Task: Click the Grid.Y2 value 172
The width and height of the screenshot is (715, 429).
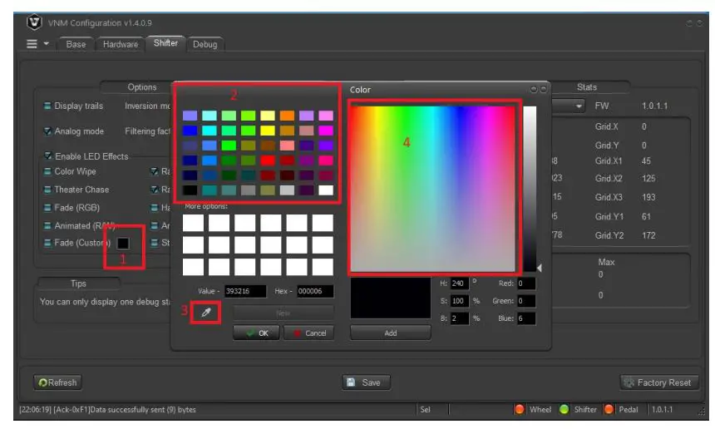Action: (648, 235)
